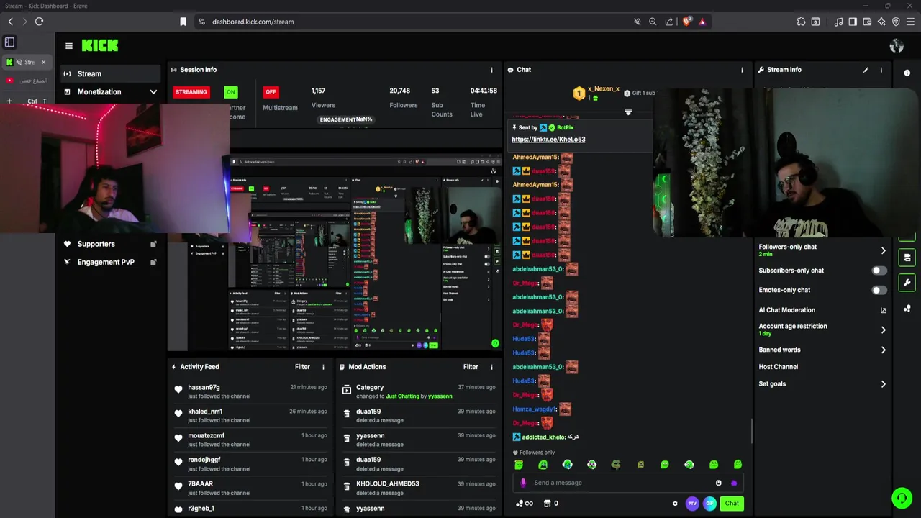Click the hassan97g follow entry
This screenshot has height=518, width=921.
point(251,391)
